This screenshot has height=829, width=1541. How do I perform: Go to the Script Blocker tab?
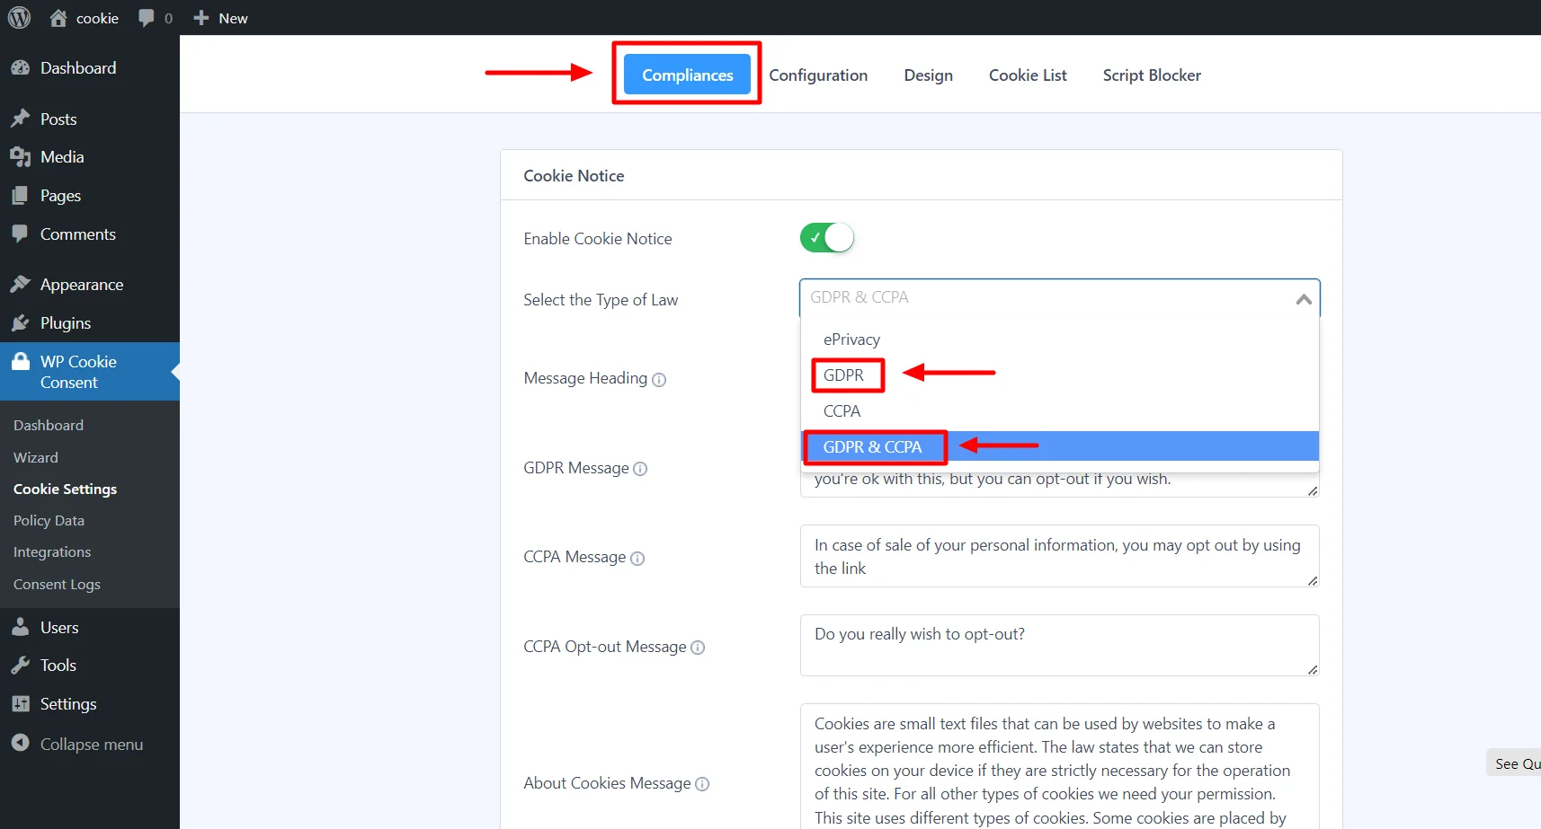(x=1152, y=75)
